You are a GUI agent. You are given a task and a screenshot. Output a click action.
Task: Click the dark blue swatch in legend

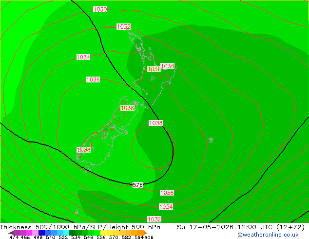pos(41,233)
